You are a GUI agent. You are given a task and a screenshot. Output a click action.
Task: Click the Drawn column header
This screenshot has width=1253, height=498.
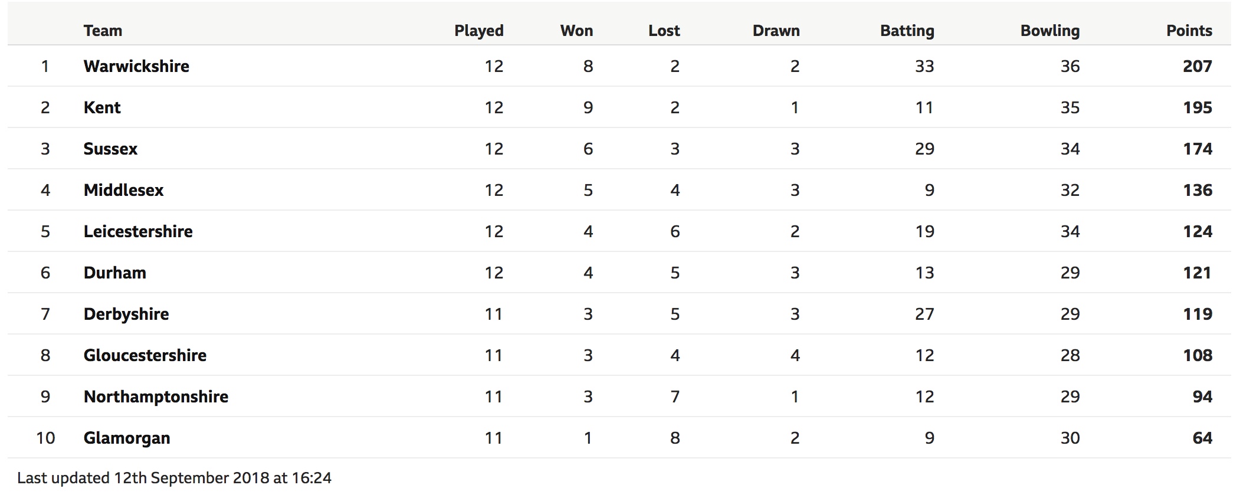pyautogui.click(x=776, y=31)
